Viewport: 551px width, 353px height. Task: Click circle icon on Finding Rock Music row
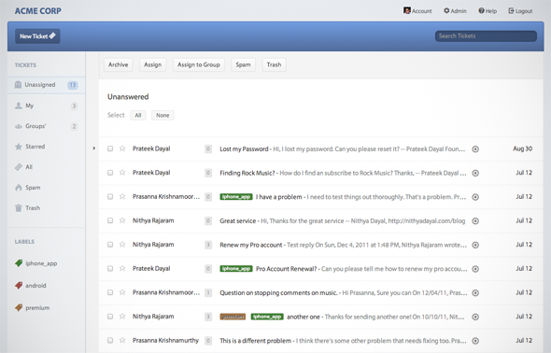[475, 173]
